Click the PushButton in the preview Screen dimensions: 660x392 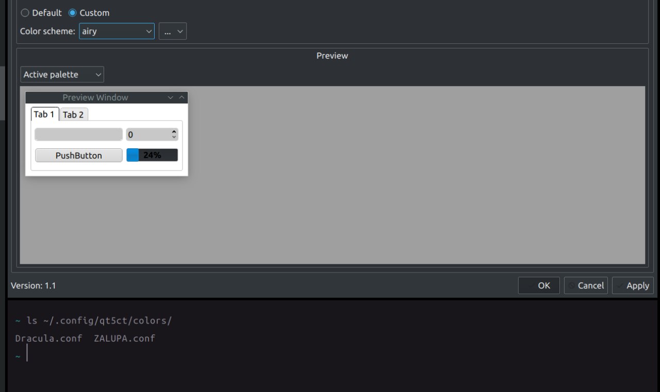click(79, 155)
